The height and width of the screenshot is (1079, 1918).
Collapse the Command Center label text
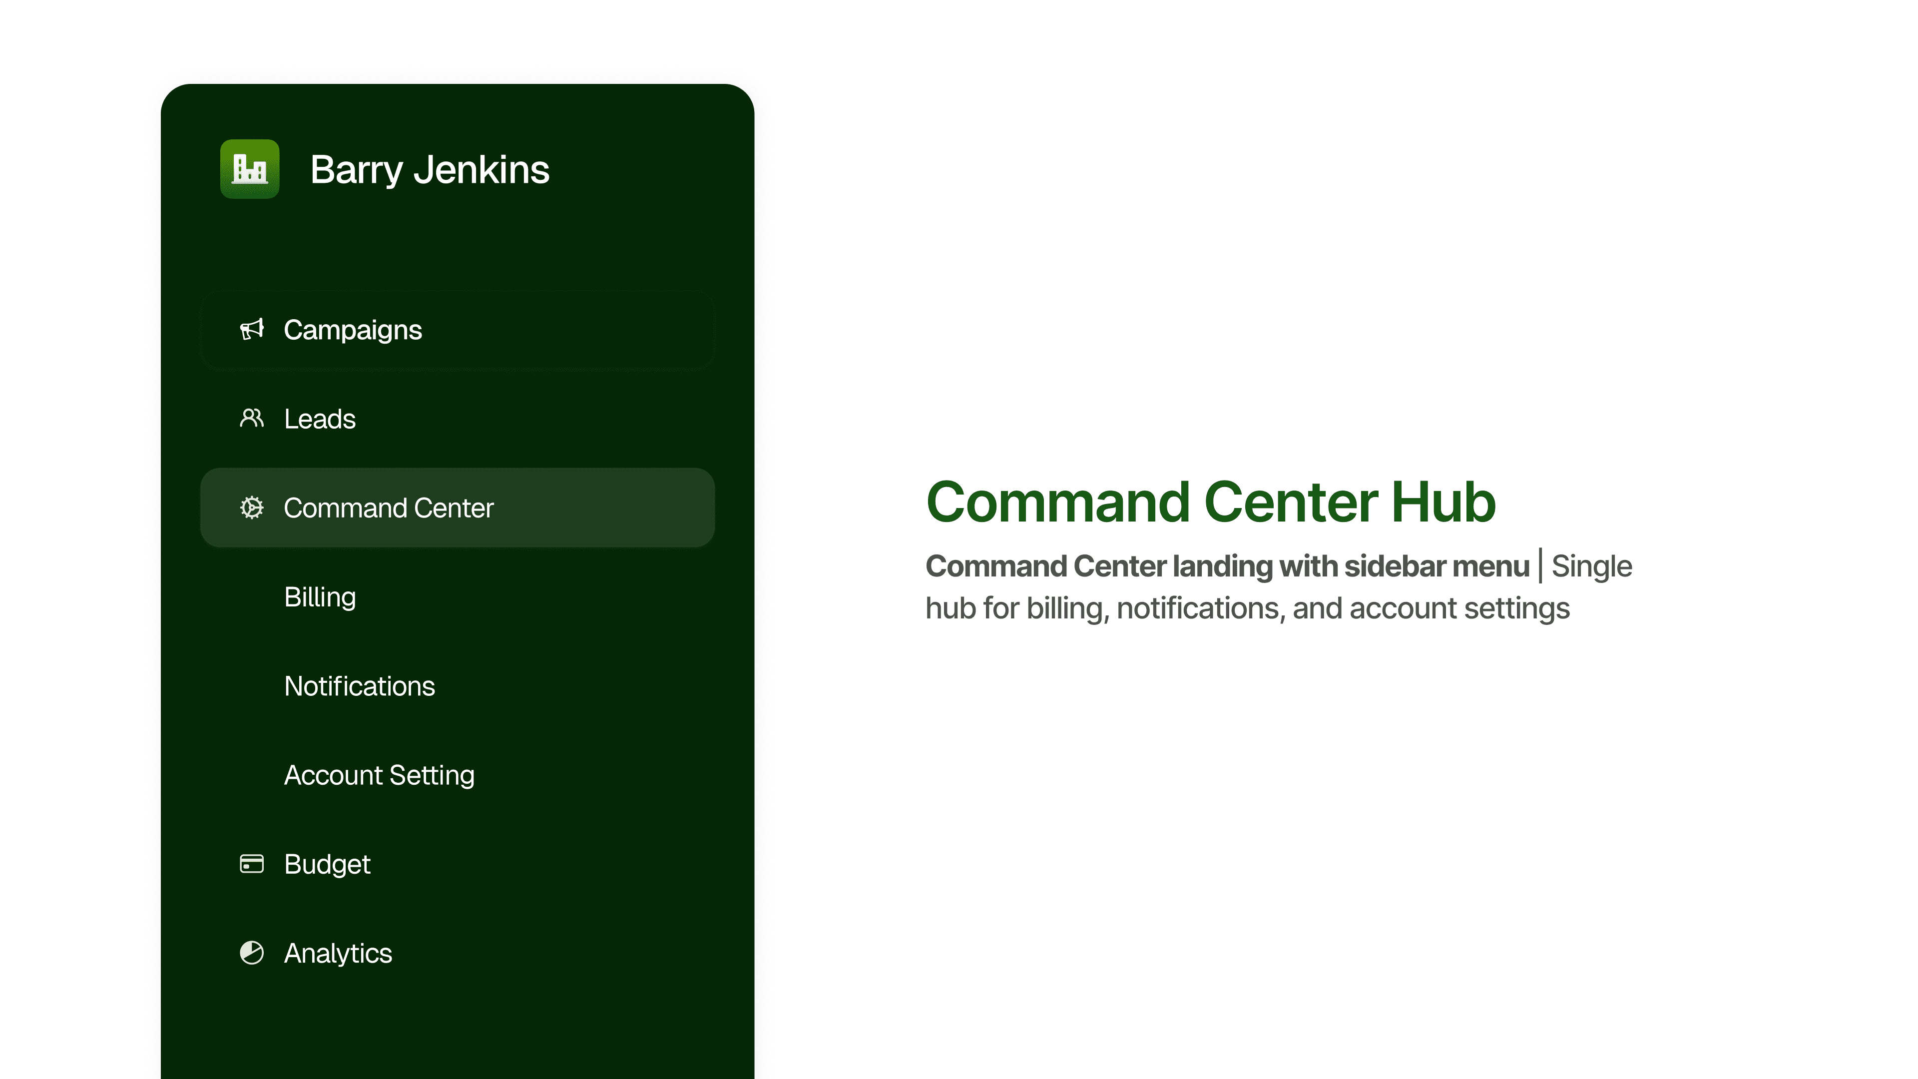(388, 508)
